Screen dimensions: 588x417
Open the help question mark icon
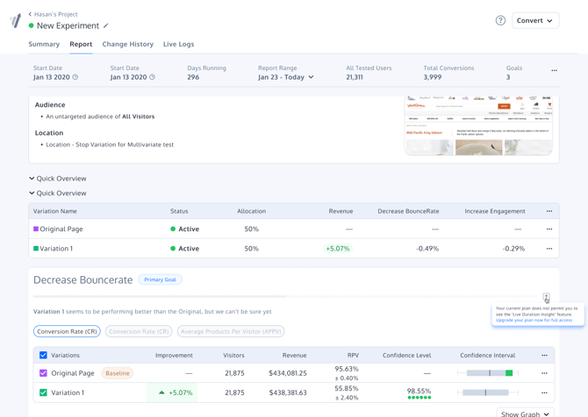click(x=500, y=20)
